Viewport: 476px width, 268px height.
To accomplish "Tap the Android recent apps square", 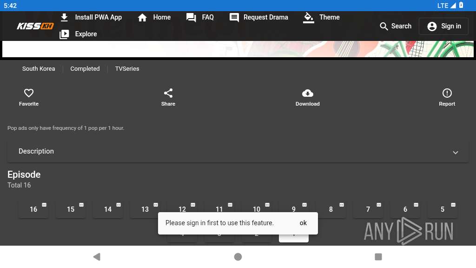I will (x=378, y=257).
